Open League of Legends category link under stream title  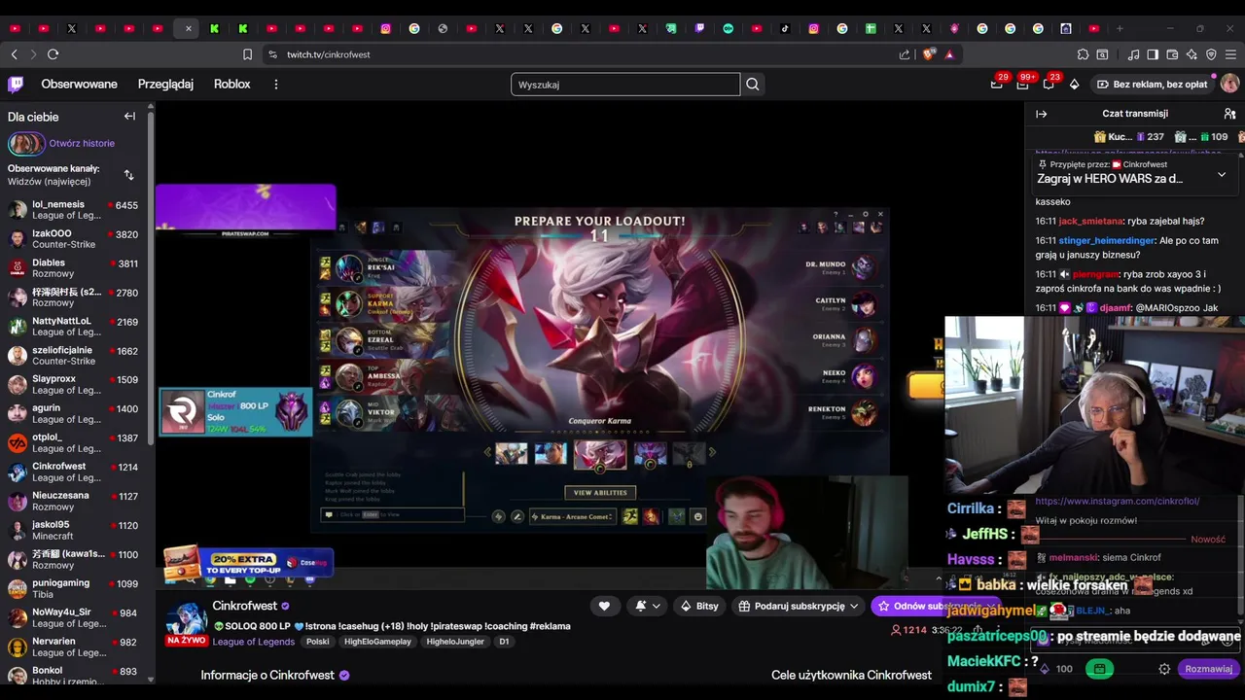[254, 642]
